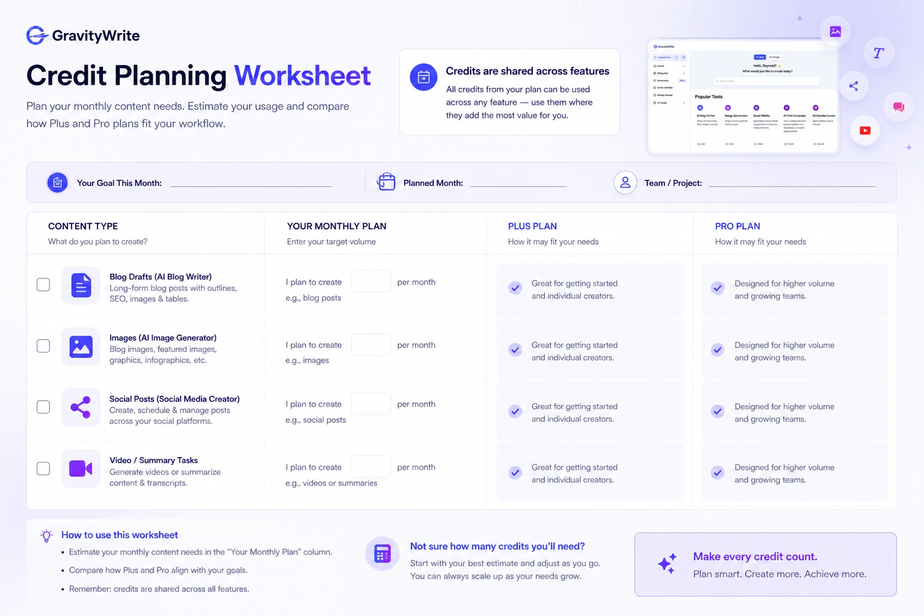
Task: Click the sparkle icon in Make every credit count
Action: pyautogui.click(x=667, y=563)
